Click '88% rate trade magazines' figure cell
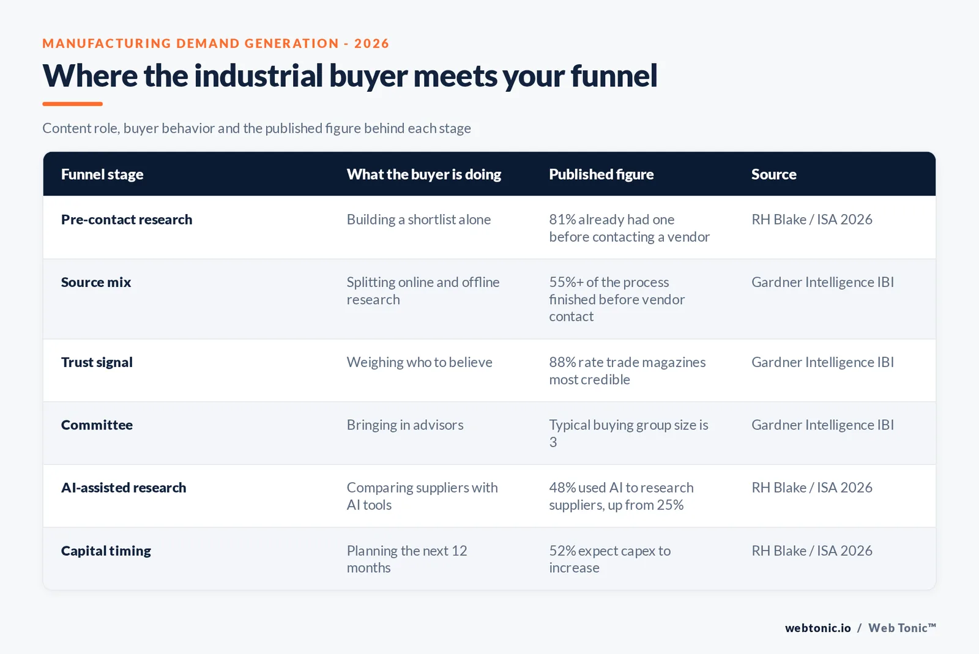This screenshot has width=979, height=654. click(627, 371)
